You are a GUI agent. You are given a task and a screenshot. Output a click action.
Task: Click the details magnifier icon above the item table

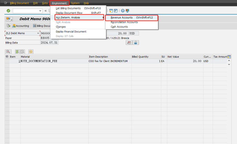tap(8, 51)
